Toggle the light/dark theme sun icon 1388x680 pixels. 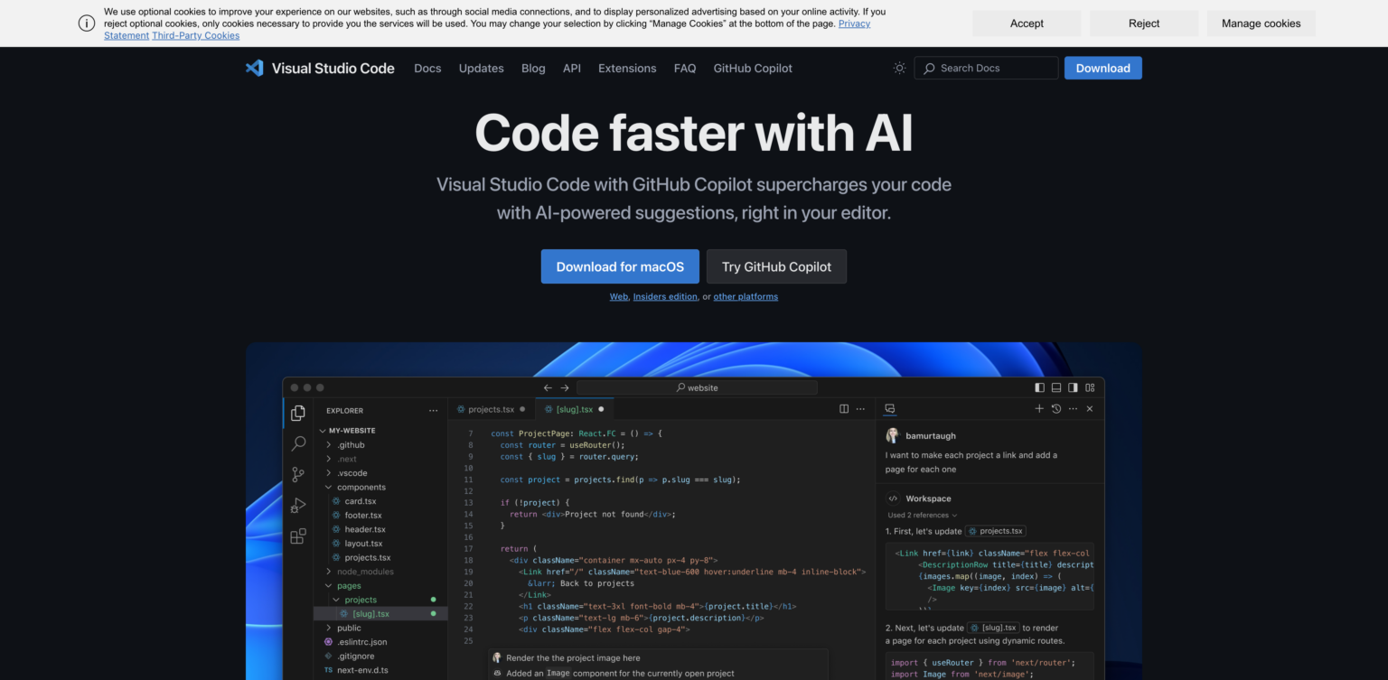click(x=899, y=68)
